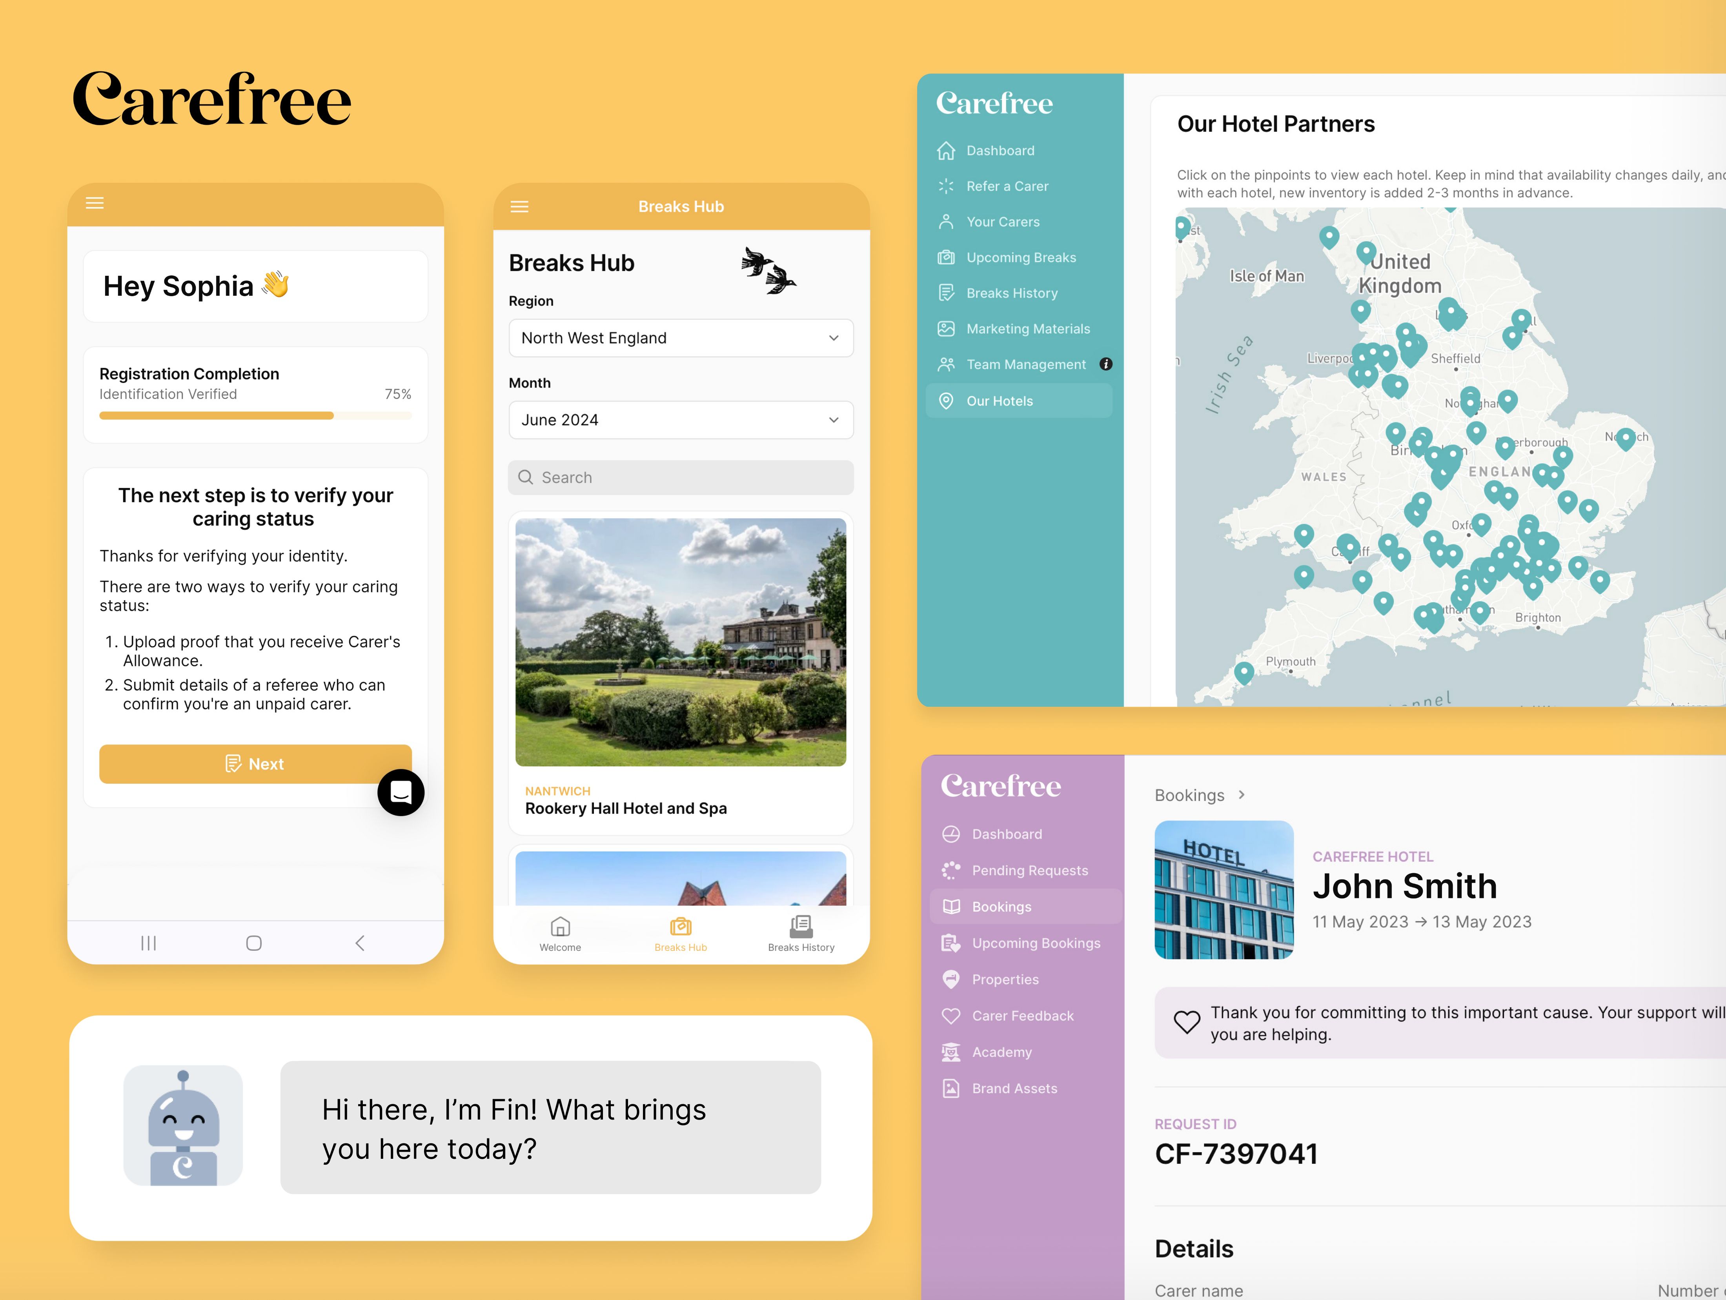Open hamburger menu in Breaks Hub header
Image resolution: width=1726 pixels, height=1300 pixels.
pyautogui.click(x=520, y=207)
